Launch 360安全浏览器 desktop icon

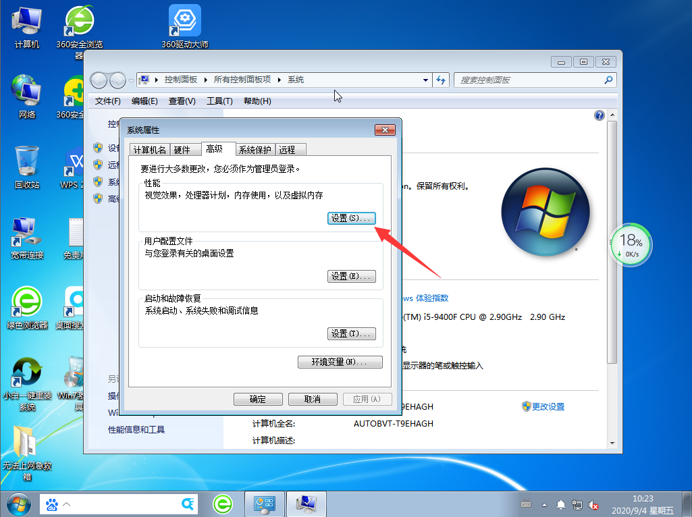pyautogui.click(x=79, y=20)
